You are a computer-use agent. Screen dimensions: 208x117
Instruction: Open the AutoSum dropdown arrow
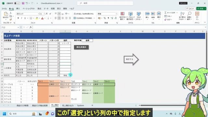click(x=177, y=13)
